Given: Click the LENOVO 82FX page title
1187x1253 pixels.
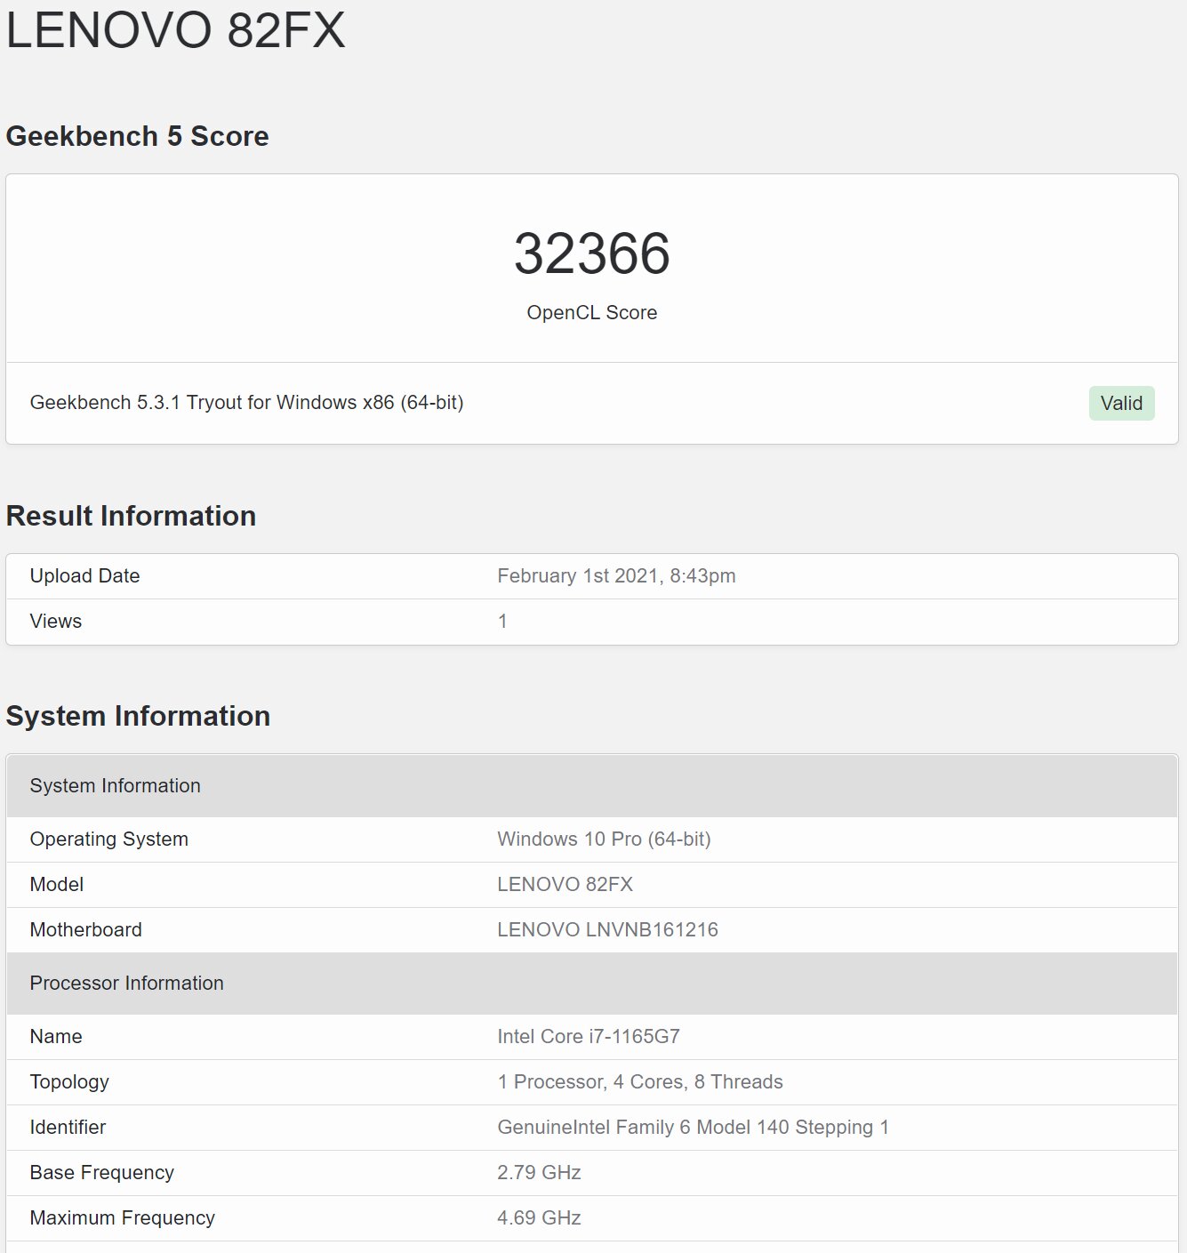Looking at the screenshot, I should [x=175, y=29].
